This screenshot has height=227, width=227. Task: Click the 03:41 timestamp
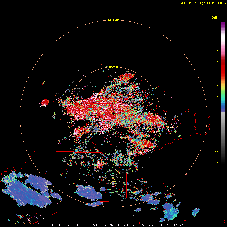click(178, 225)
